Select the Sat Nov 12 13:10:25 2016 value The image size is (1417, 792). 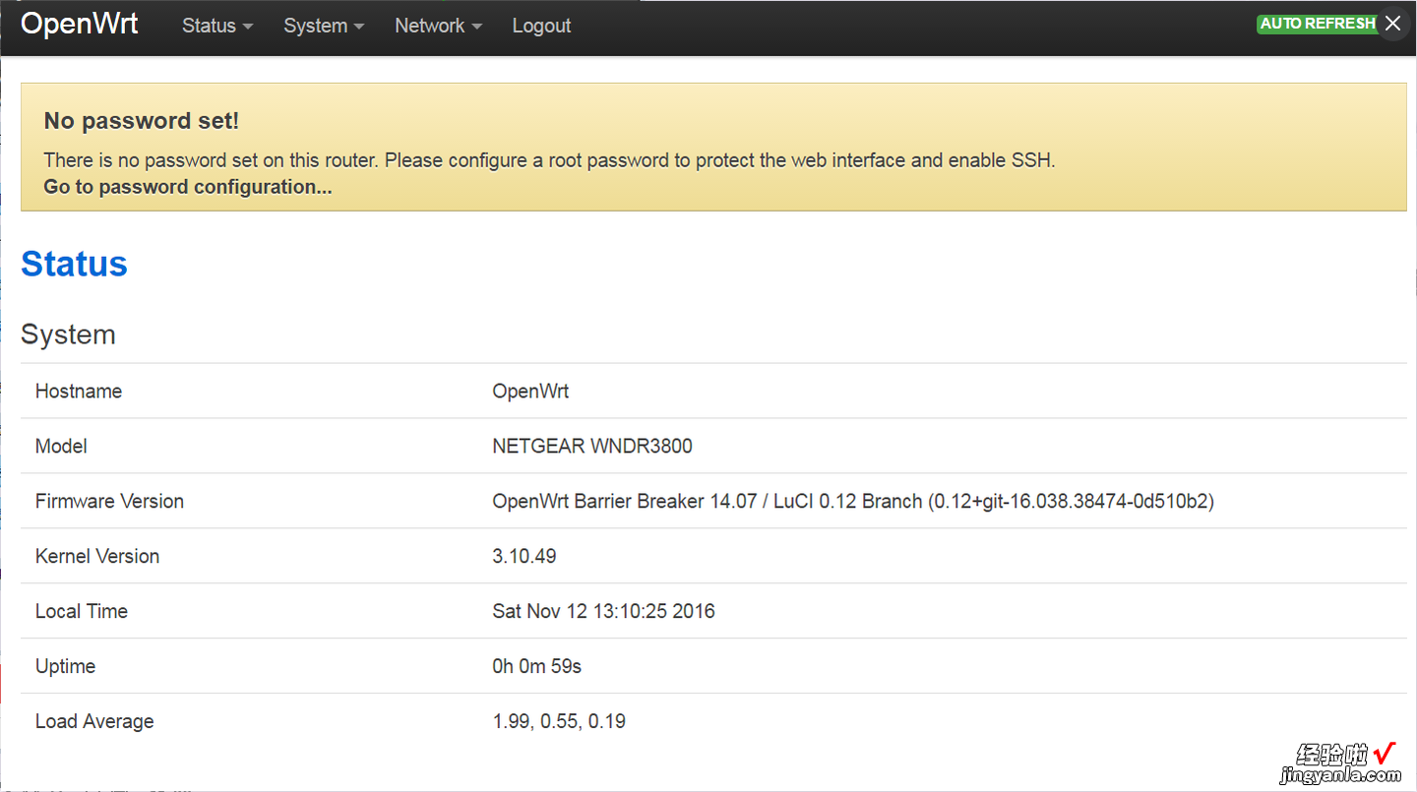(603, 611)
